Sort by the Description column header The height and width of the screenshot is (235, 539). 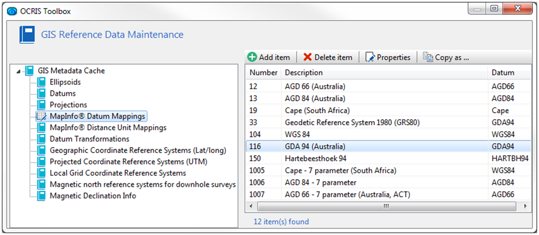tap(385, 72)
